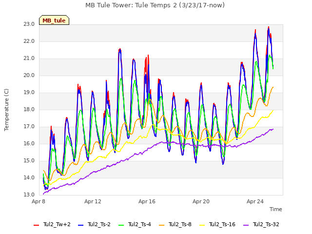This screenshot has width=312, height=234.
Task: Click the green Tul2_Ts-4 legend swatch
Action: coord(121,225)
